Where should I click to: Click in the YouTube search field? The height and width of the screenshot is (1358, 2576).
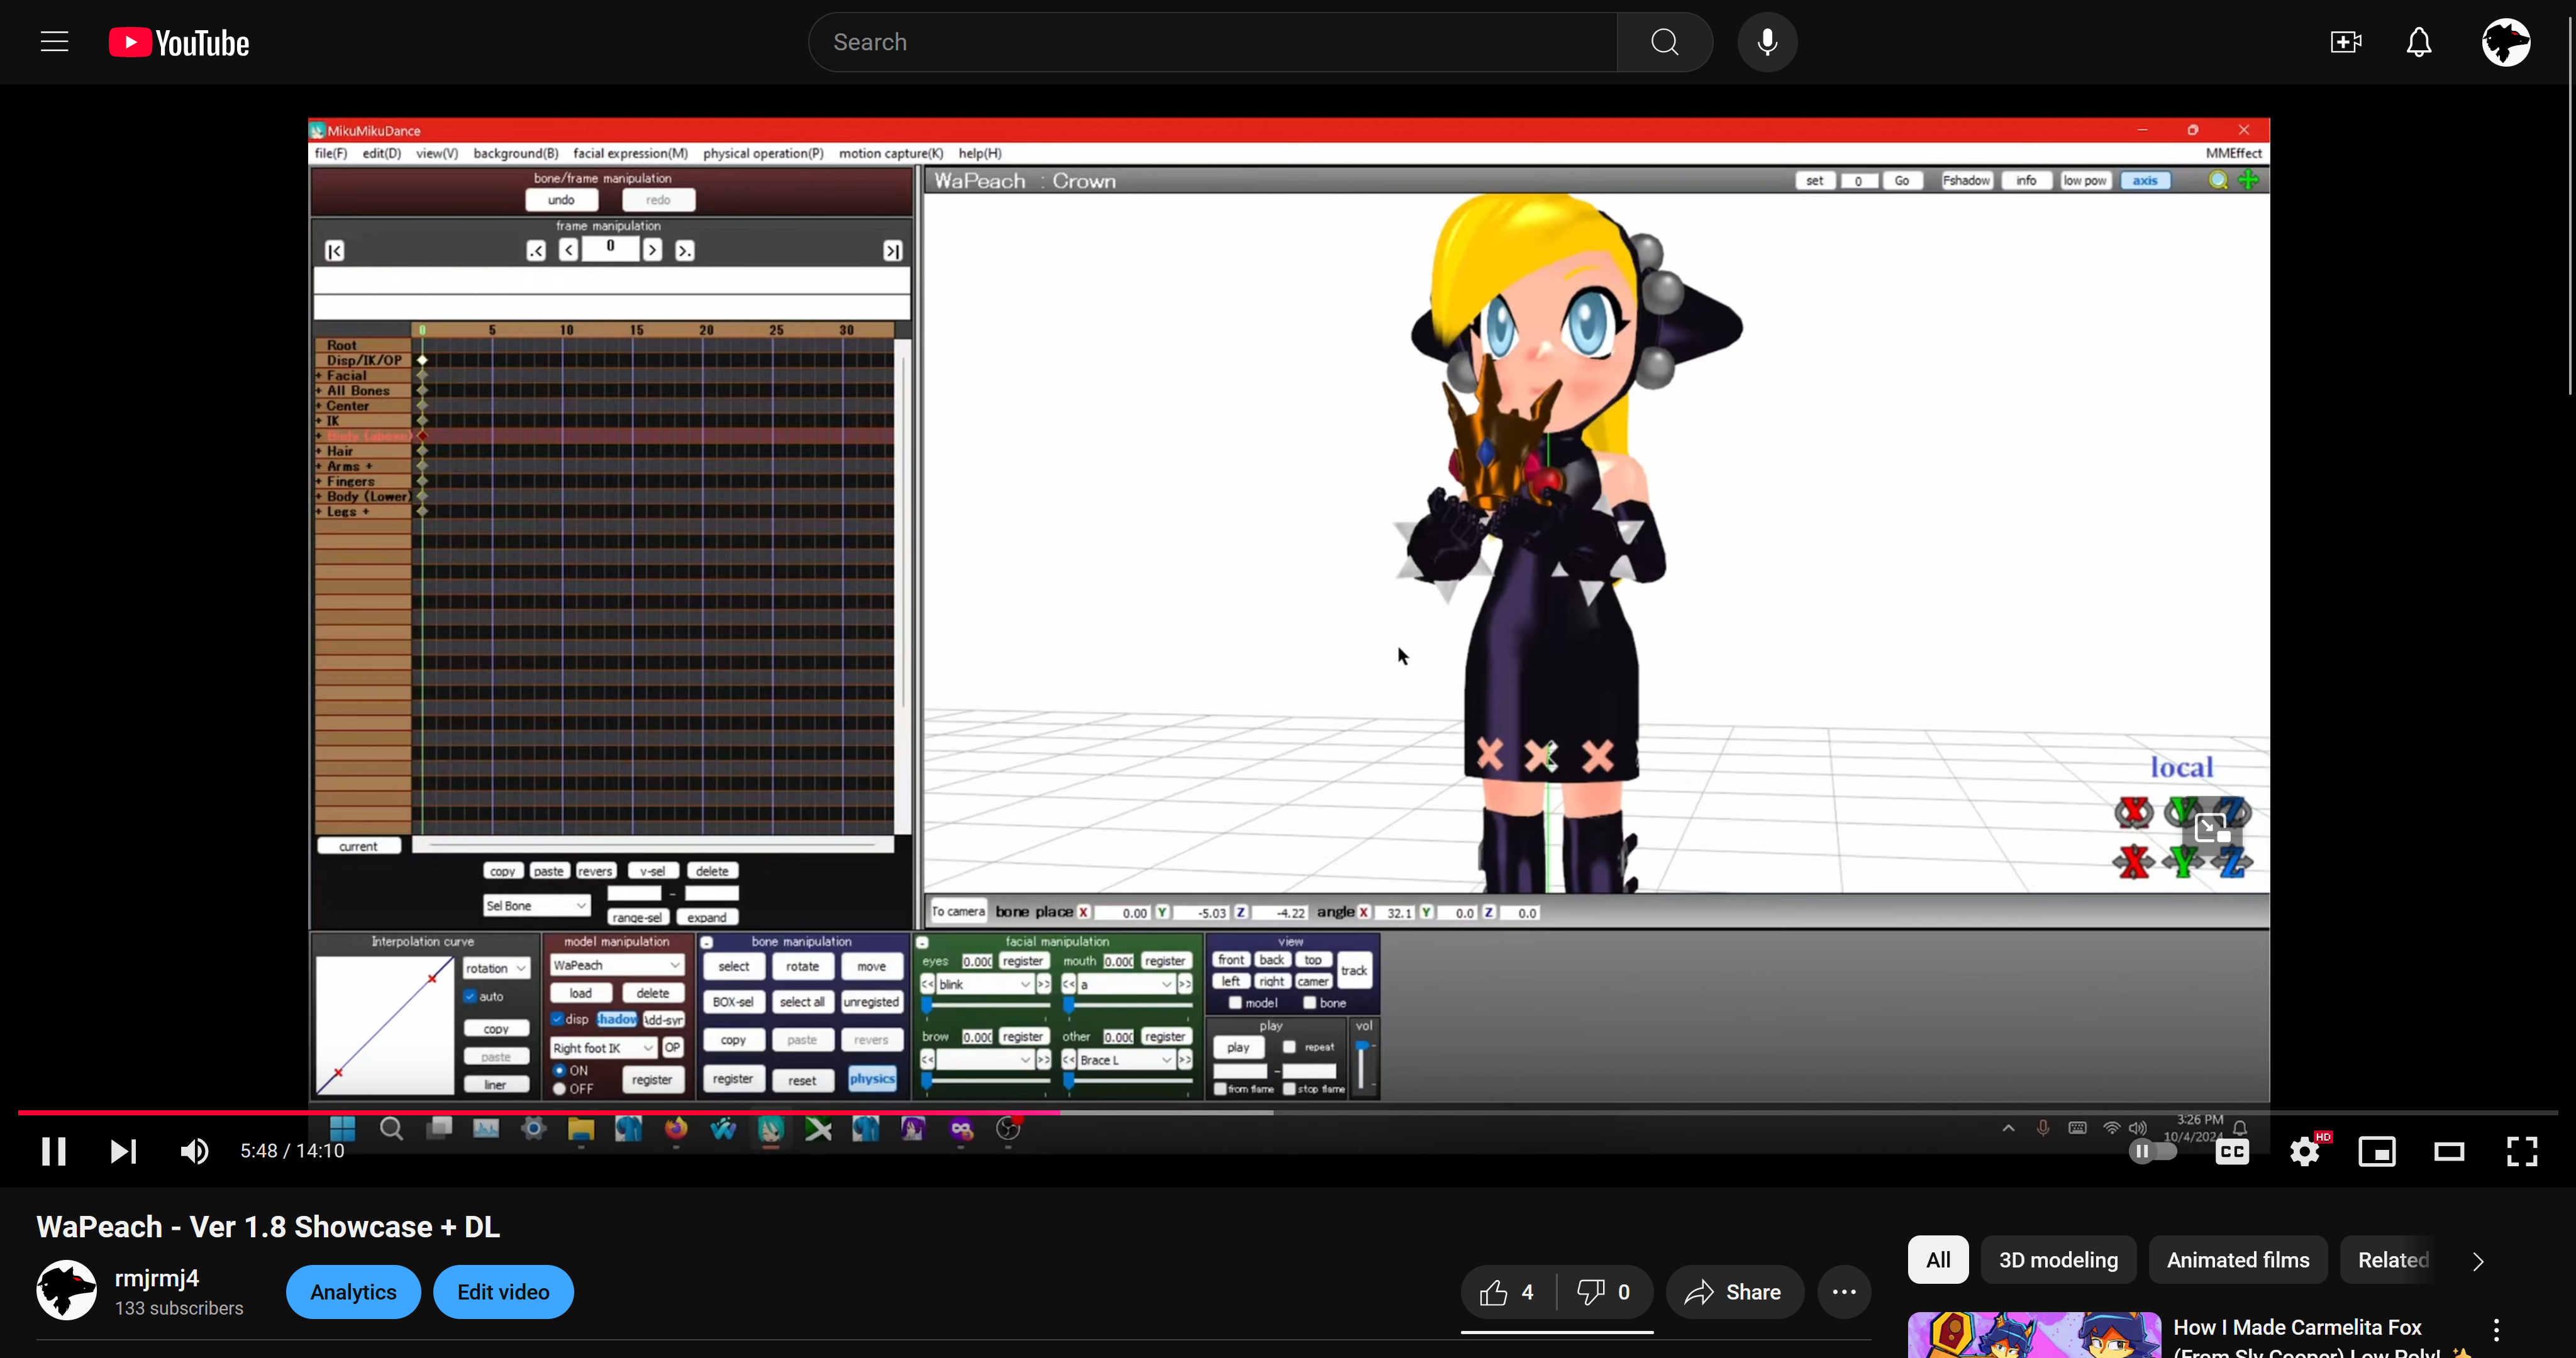(x=1212, y=42)
